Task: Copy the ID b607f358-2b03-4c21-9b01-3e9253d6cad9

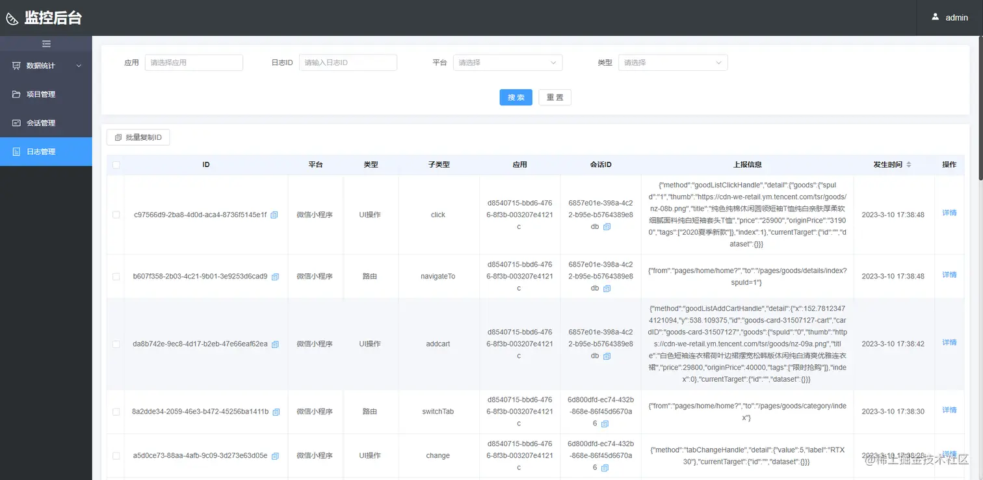Action: click(x=275, y=276)
